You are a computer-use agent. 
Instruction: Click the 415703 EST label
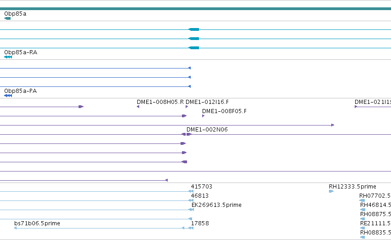point(202,187)
